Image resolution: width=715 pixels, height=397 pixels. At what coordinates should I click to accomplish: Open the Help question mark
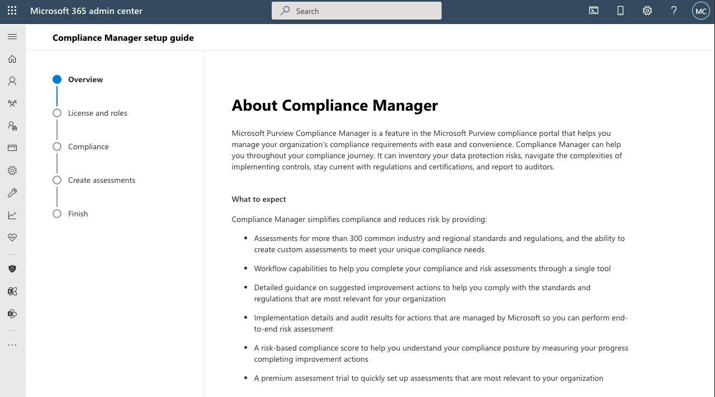[673, 10]
